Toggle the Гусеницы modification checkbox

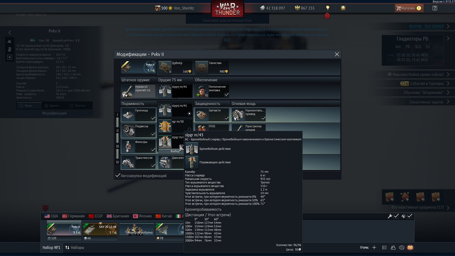[x=153, y=118]
